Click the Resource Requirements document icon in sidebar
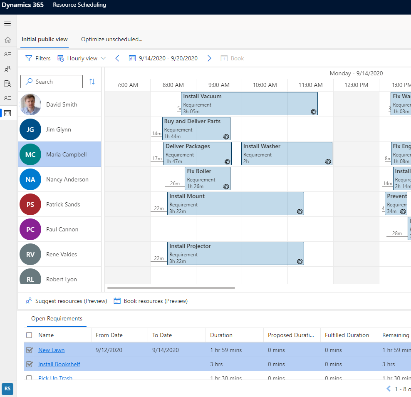Screen dimensions: 411x397 pyautogui.click(x=7, y=83)
